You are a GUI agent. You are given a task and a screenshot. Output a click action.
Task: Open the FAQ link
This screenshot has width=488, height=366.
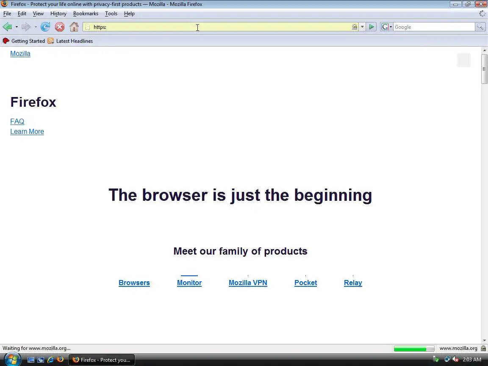(17, 122)
